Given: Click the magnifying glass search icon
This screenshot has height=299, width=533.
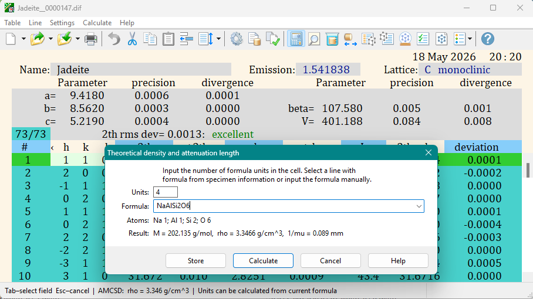Looking at the screenshot, I should (x=313, y=39).
